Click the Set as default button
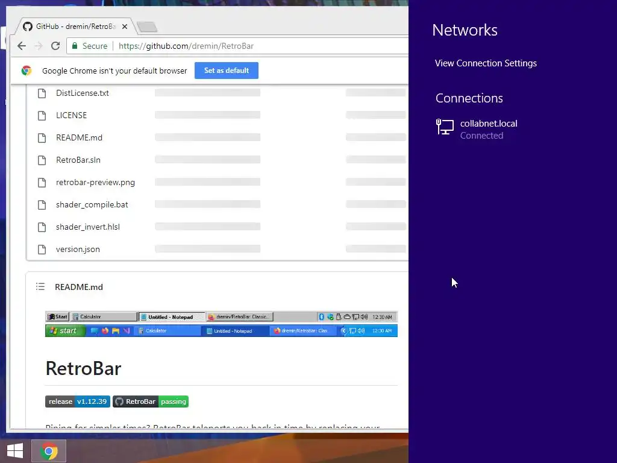Image resolution: width=617 pixels, height=463 pixels. (x=227, y=71)
